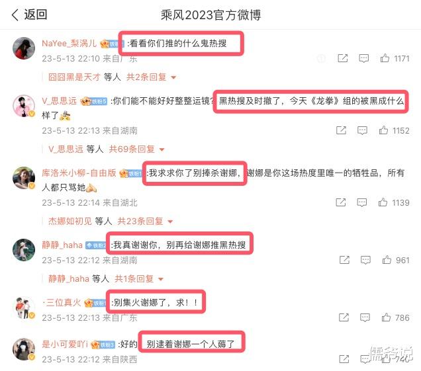Open NaYee_梨涡儿's profile avatar

point(24,48)
